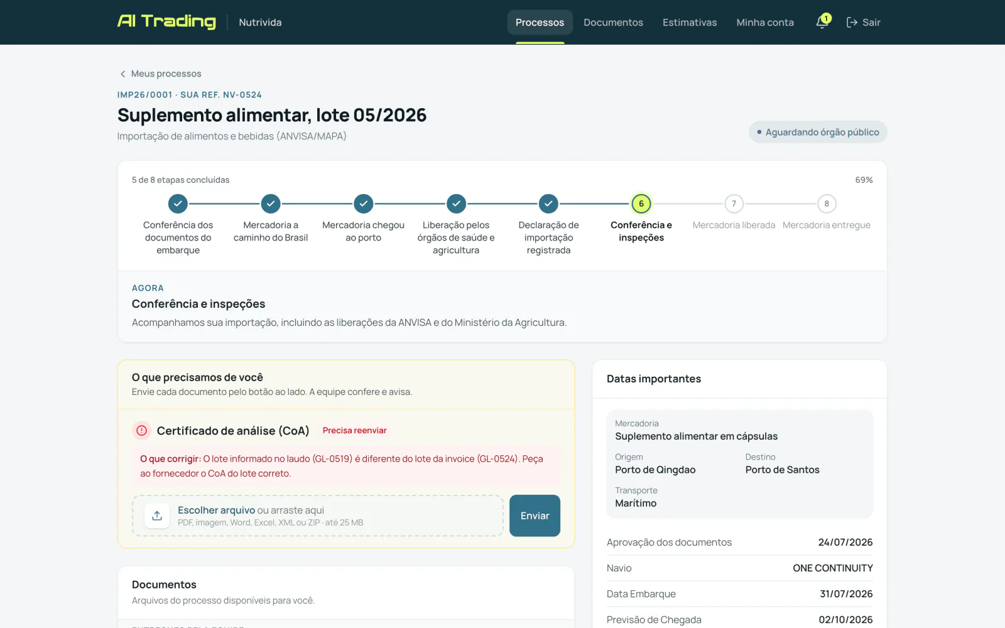This screenshot has width=1005, height=628.
Task: Switch to Documentos tab
Action: [x=613, y=23]
